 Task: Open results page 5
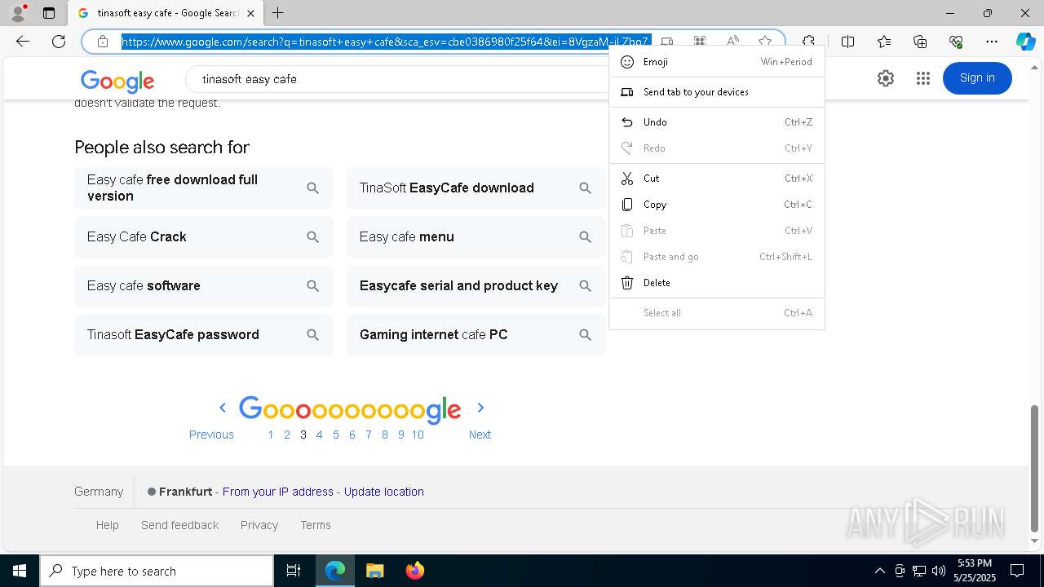pos(335,435)
